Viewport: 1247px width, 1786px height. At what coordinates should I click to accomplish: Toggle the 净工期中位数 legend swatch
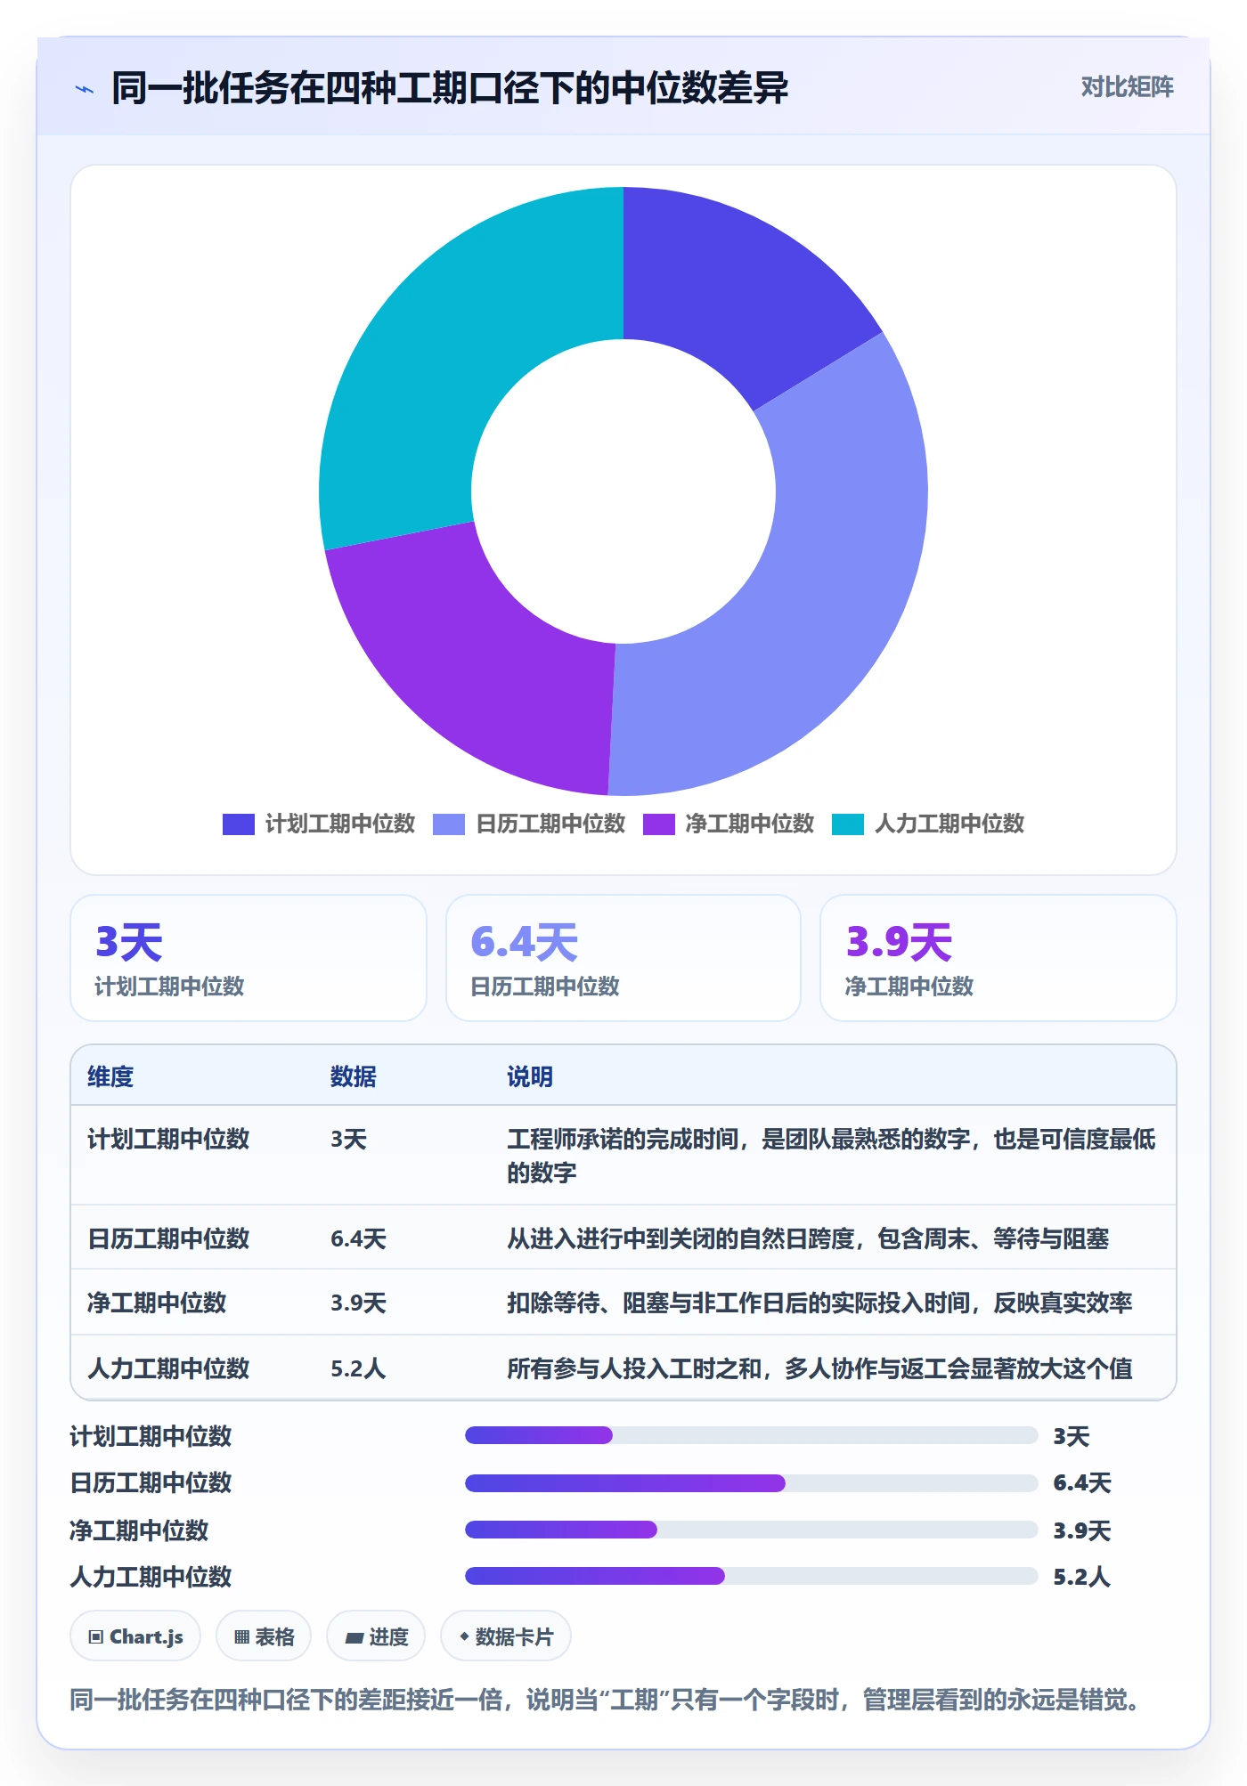click(659, 824)
